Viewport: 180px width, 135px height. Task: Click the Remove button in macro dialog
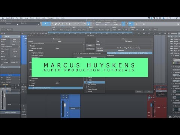(x=90, y=49)
